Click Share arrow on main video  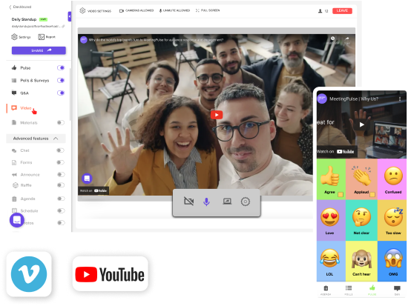[x=347, y=39]
